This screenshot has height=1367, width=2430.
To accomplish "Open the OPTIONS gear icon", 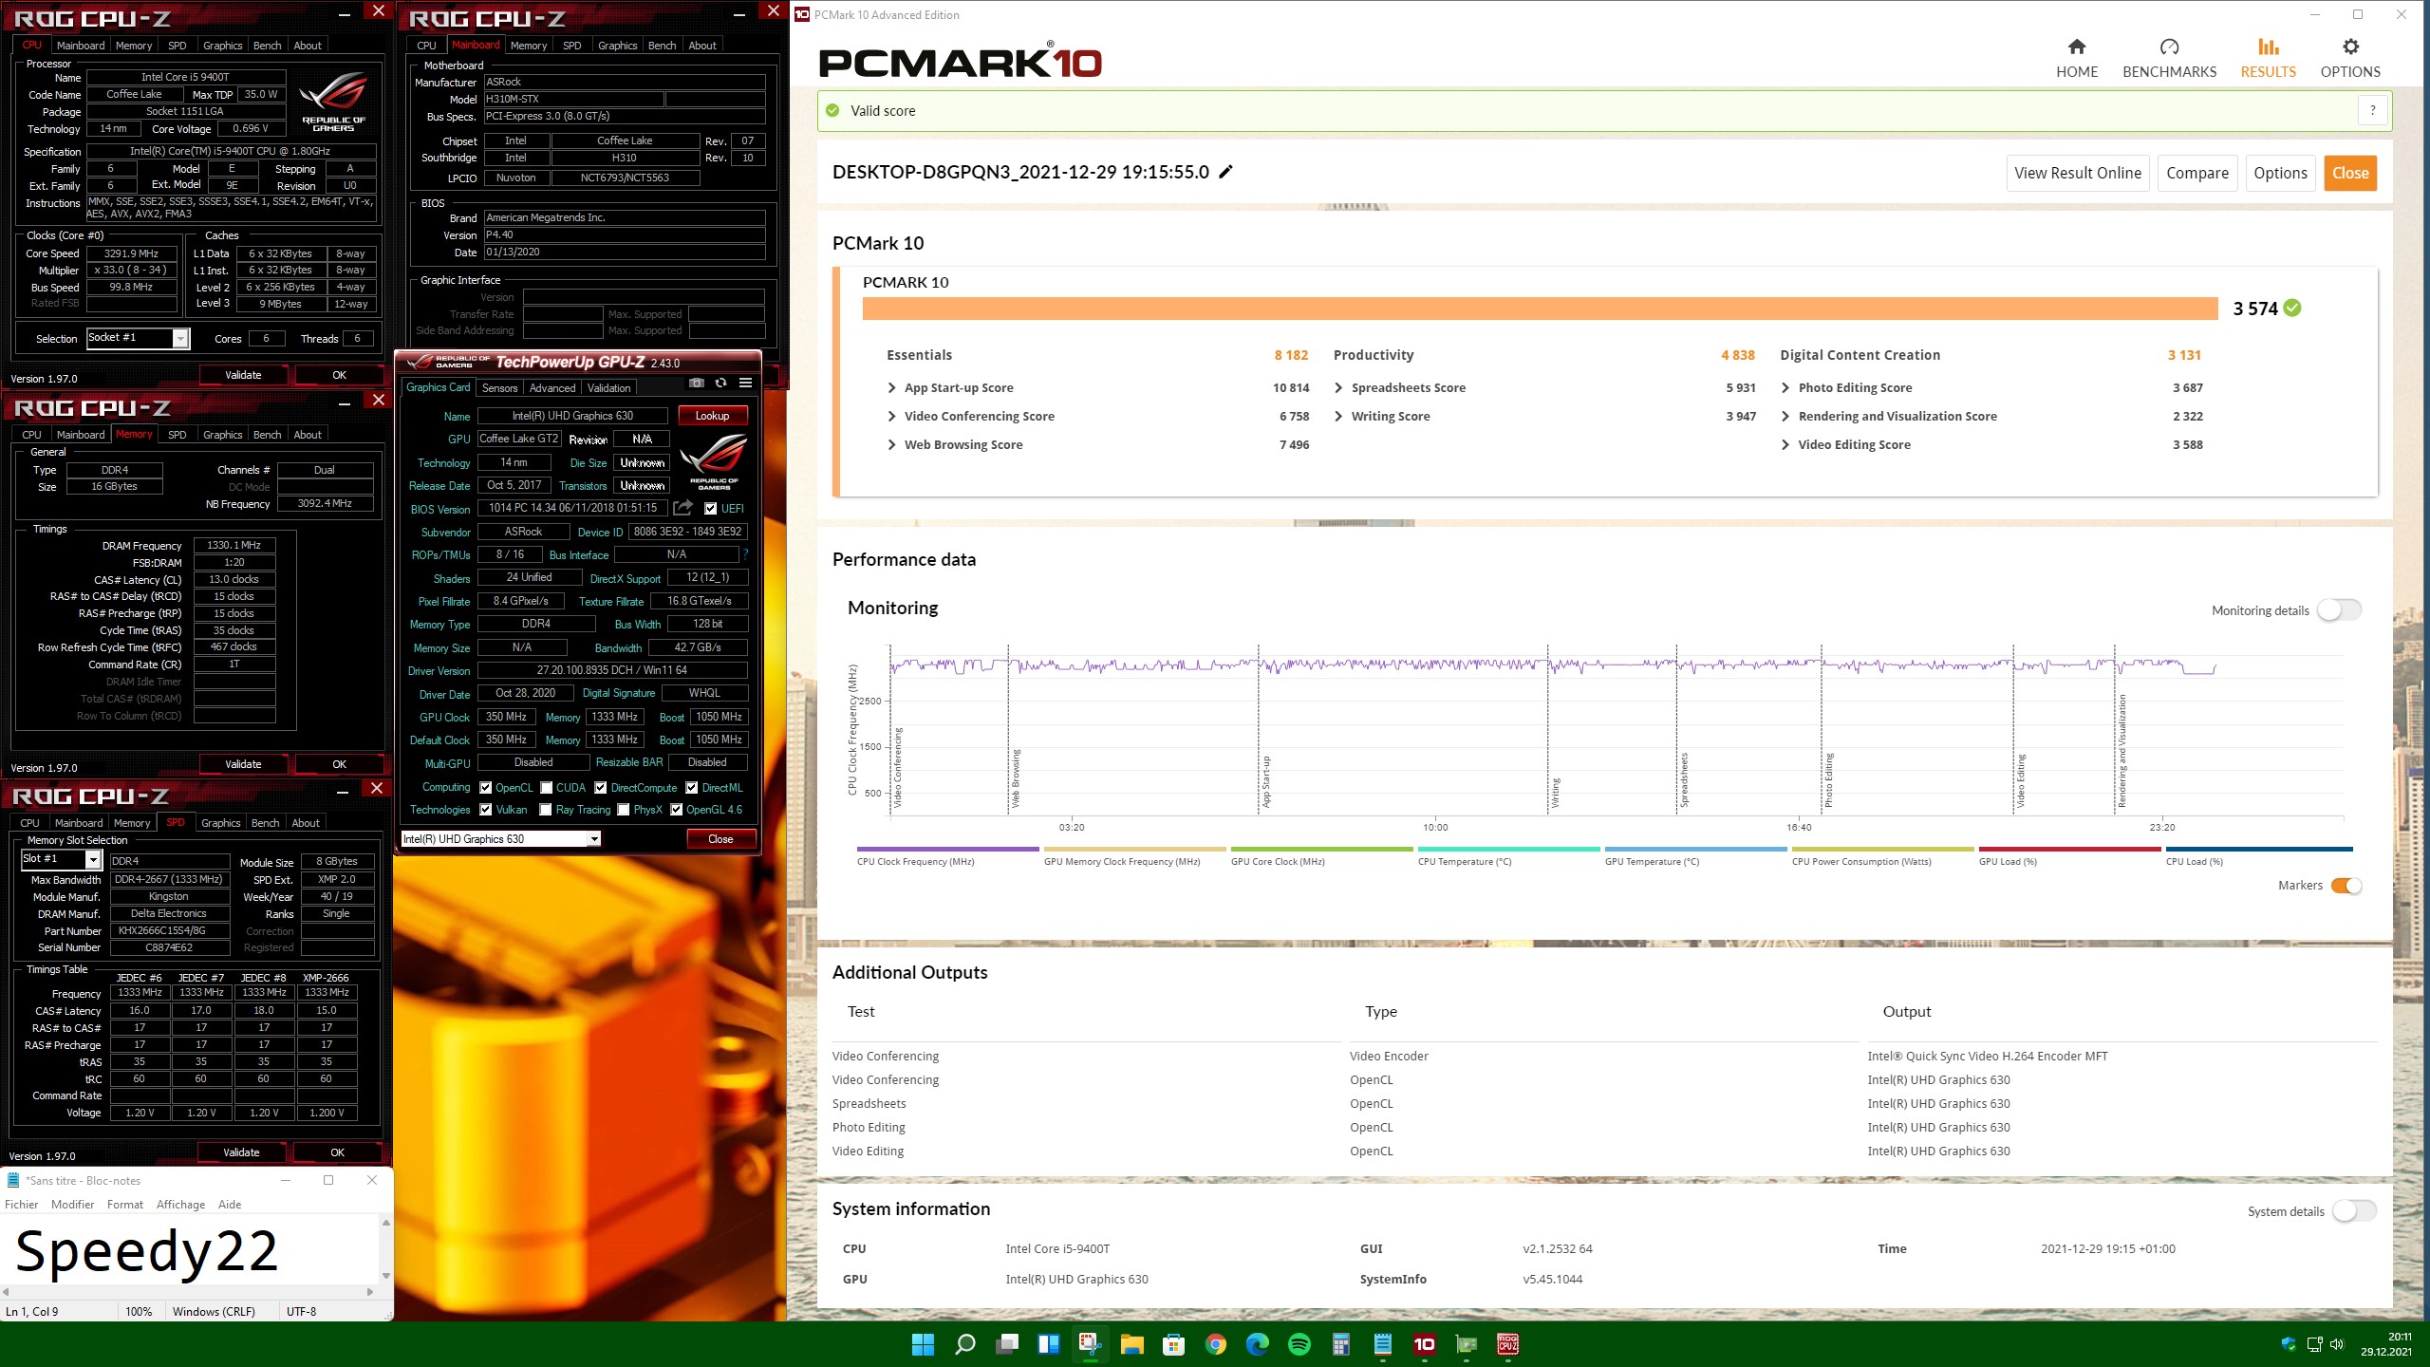I will [2350, 47].
